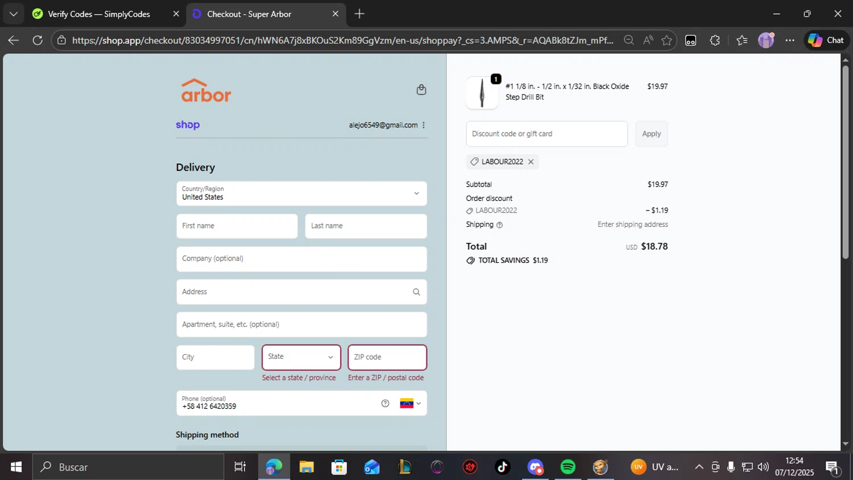The width and height of the screenshot is (853, 480).
Task: Go back to previous page
Action: [x=13, y=40]
